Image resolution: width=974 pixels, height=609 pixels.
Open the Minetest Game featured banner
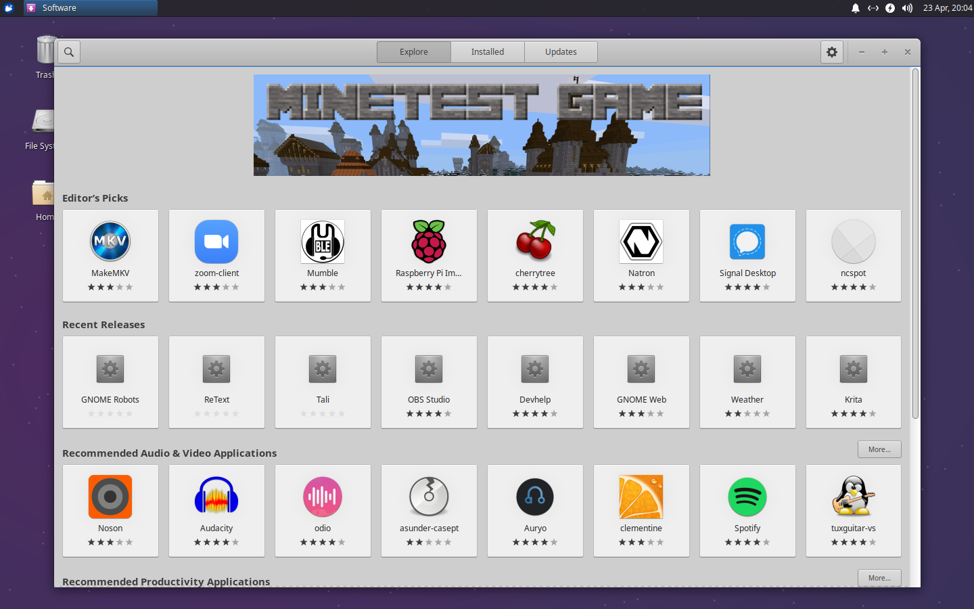[x=482, y=125]
